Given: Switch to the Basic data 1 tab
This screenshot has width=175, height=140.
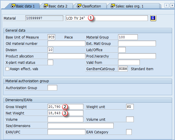Looking at the screenshot, I should click(x=22, y=6).
